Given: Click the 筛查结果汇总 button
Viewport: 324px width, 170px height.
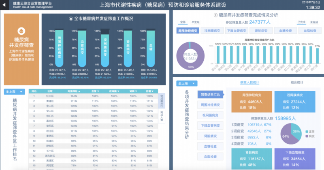Looking at the screenshot, I should pyautogui.click(x=211, y=94).
